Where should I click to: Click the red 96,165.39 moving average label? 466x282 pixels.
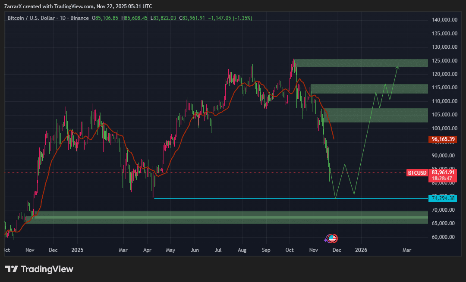click(x=443, y=139)
